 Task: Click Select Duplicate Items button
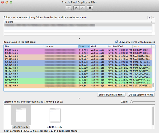pyautogui.click(x=111, y=95)
